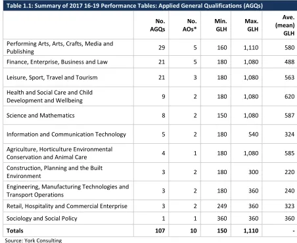Select the 'No. AGQs' column header
The height and width of the screenshot is (243, 297).
(x=158, y=25)
